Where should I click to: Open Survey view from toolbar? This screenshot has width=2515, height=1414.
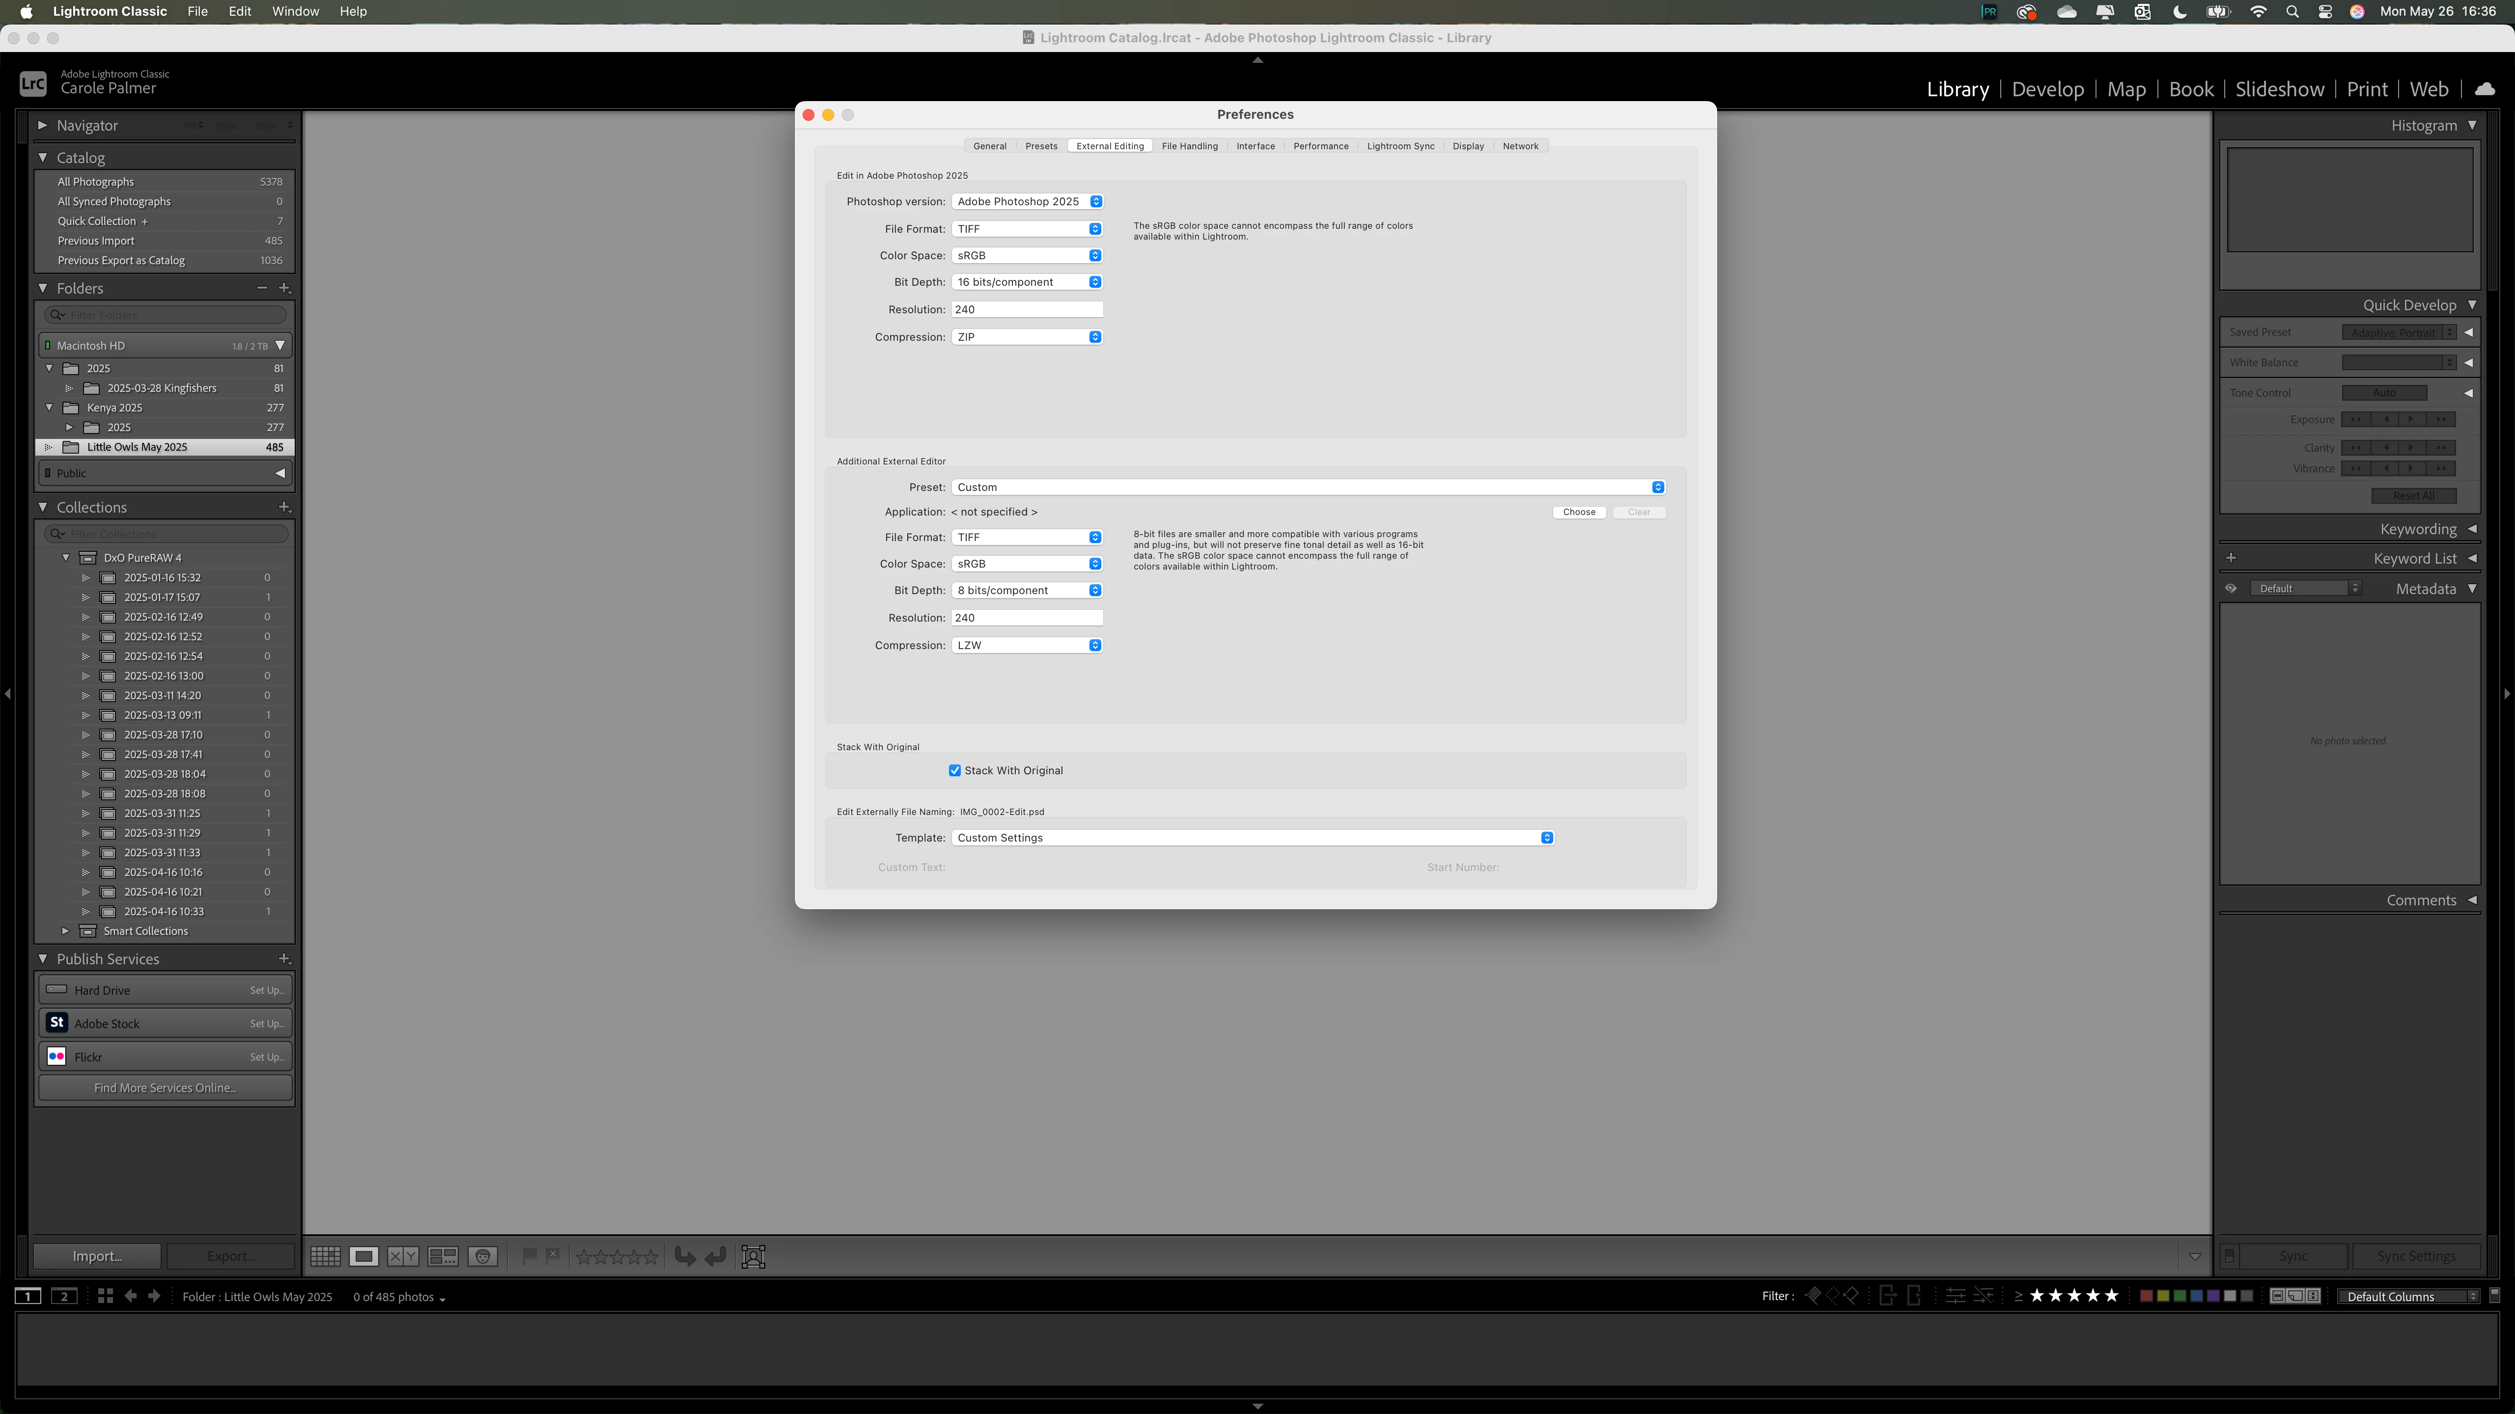pos(442,1257)
